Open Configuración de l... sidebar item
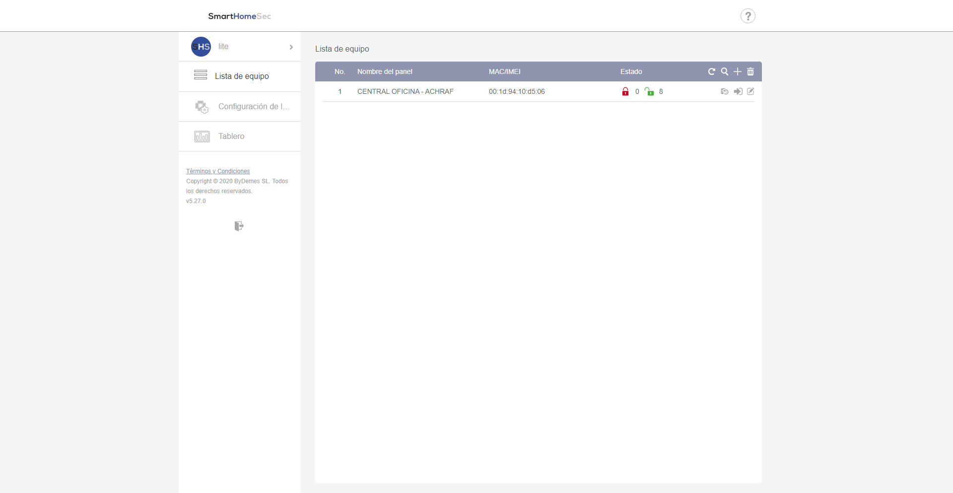This screenshot has width=953, height=493. (x=253, y=106)
